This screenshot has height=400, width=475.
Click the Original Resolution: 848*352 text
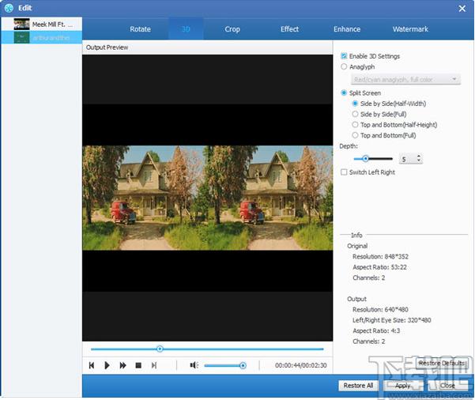(x=380, y=257)
